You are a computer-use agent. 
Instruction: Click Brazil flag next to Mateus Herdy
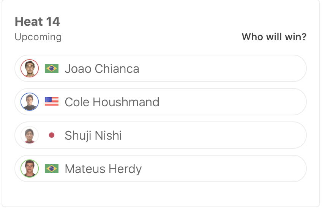coord(52,168)
